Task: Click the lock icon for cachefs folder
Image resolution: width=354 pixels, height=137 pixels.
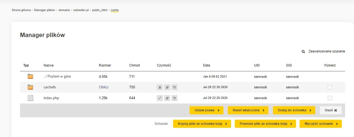Action: (160, 87)
